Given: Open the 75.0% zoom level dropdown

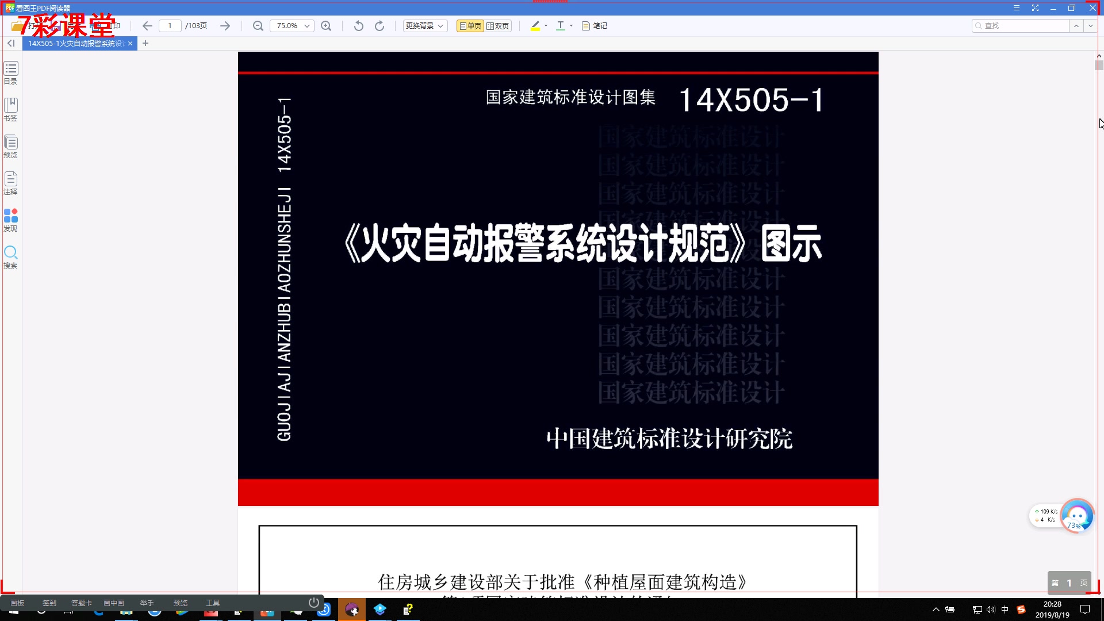Looking at the screenshot, I should 307,26.
